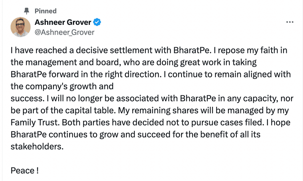The image size is (303, 181).
Task: Click the Ashneer Grover display name
Action: pyautogui.click(x=63, y=22)
